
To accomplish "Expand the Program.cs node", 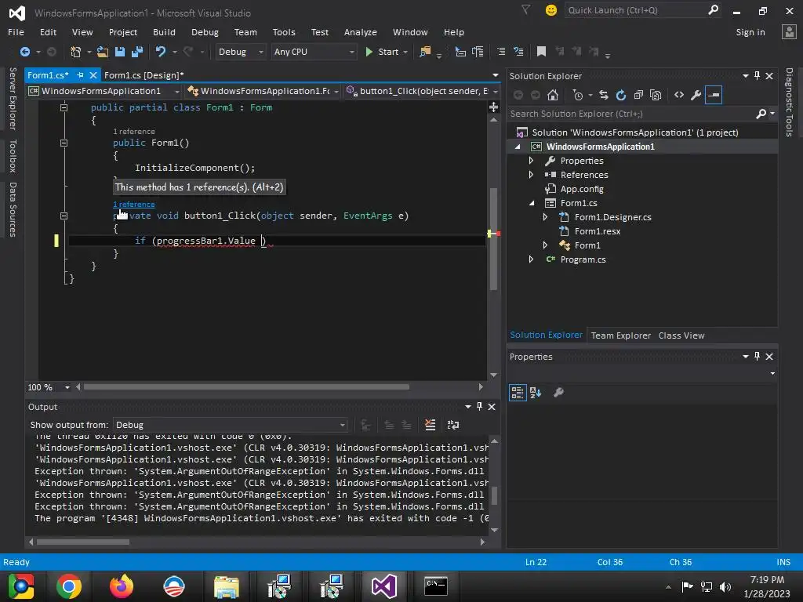I will coord(531,259).
